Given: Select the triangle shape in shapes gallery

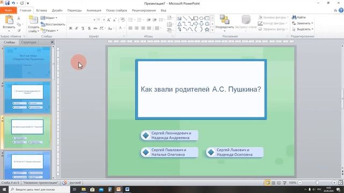Looking at the screenshot, I should [x=180, y=24].
